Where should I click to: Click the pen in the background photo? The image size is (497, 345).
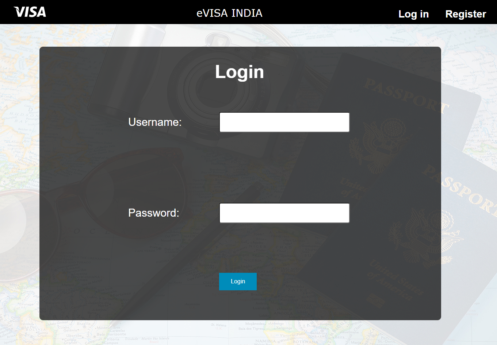(x=183, y=255)
